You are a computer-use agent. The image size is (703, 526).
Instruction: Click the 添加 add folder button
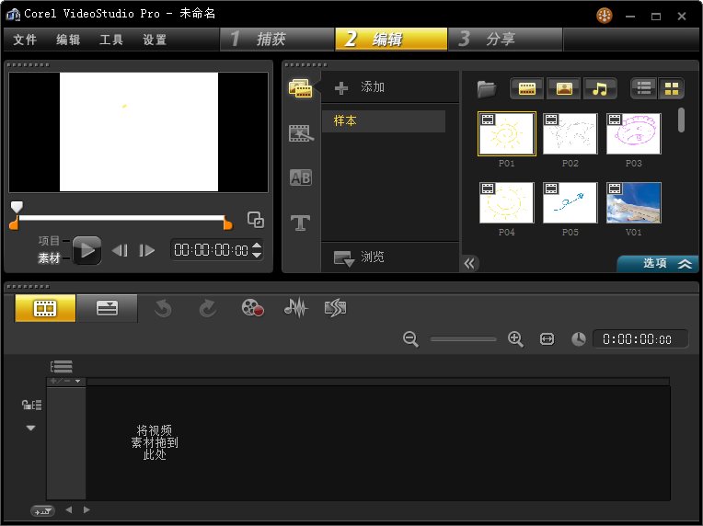click(361, 87)
